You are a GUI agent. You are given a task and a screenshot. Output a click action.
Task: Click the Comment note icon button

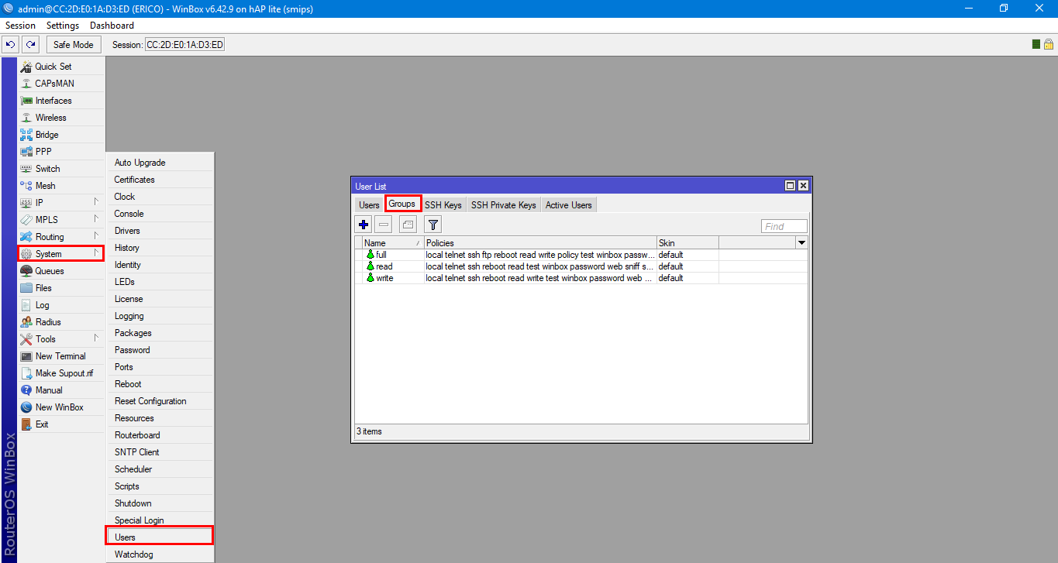click(408, 225)
